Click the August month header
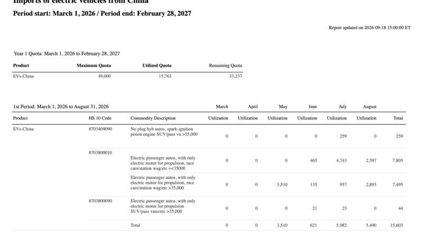The height and width of the screenshot is (235, 423). coord(370,107)
